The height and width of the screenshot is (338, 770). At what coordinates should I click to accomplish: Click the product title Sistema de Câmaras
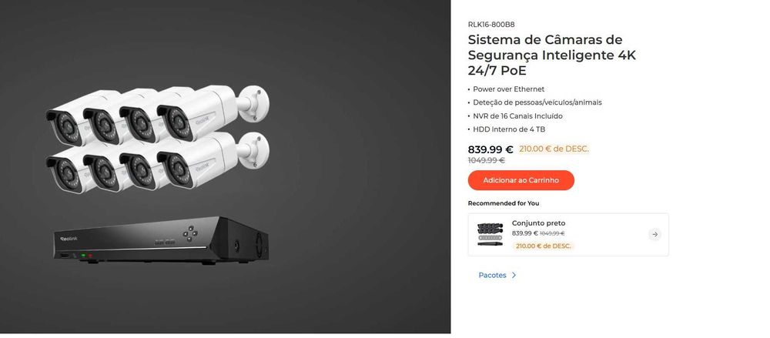(551, 55)
